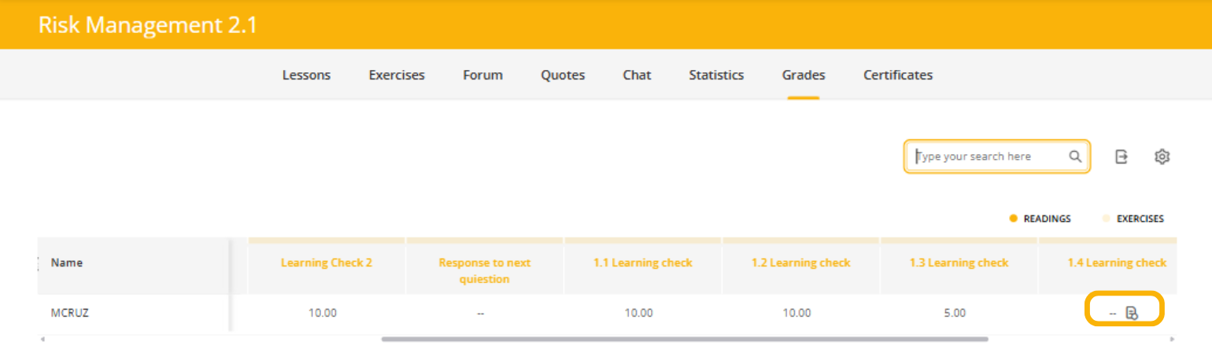Viewport: 1212px width, 353px height.
Task: Open the Exercises tab
Action: click(397, 75)
